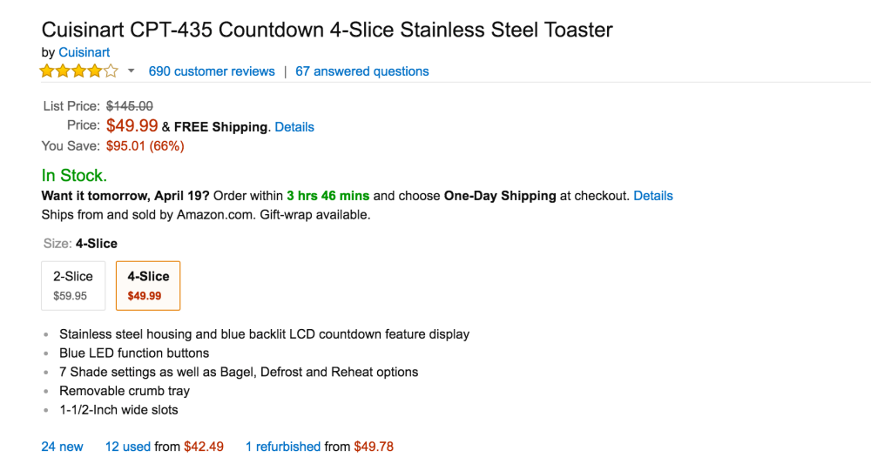View the 24 new offers
This screenshot has width=871, height=464.
click(x=63, y=447)
